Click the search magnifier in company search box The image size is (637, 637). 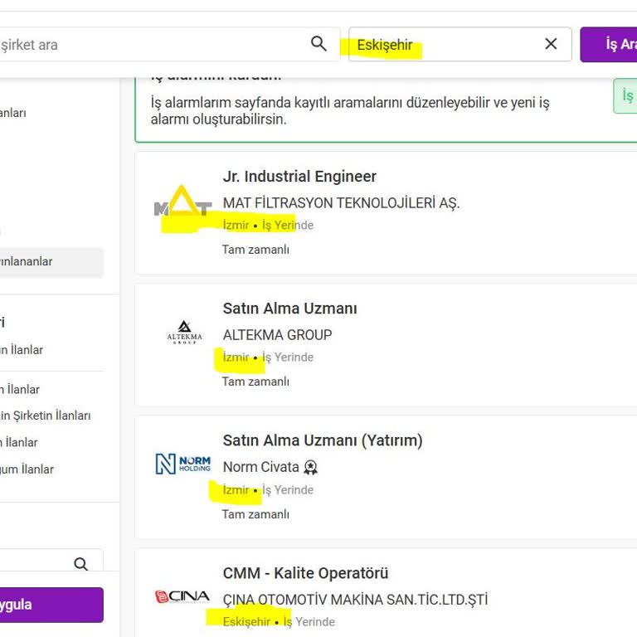tap(318, 43)
